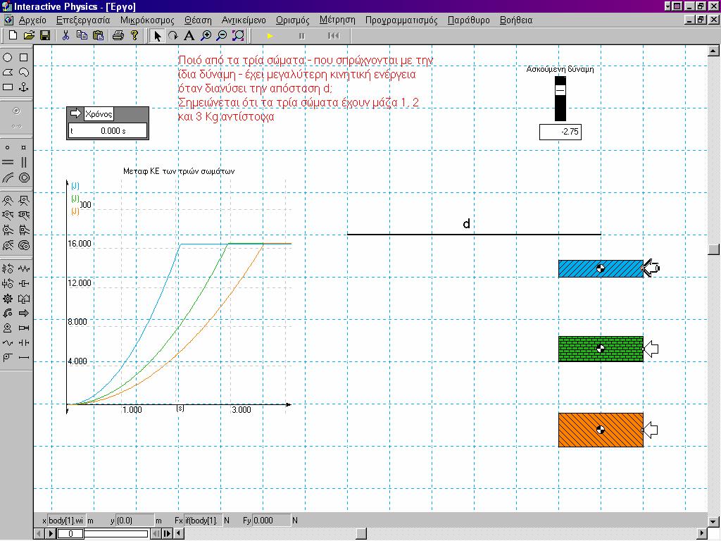Click the Pause simulation button

point(301,36)
